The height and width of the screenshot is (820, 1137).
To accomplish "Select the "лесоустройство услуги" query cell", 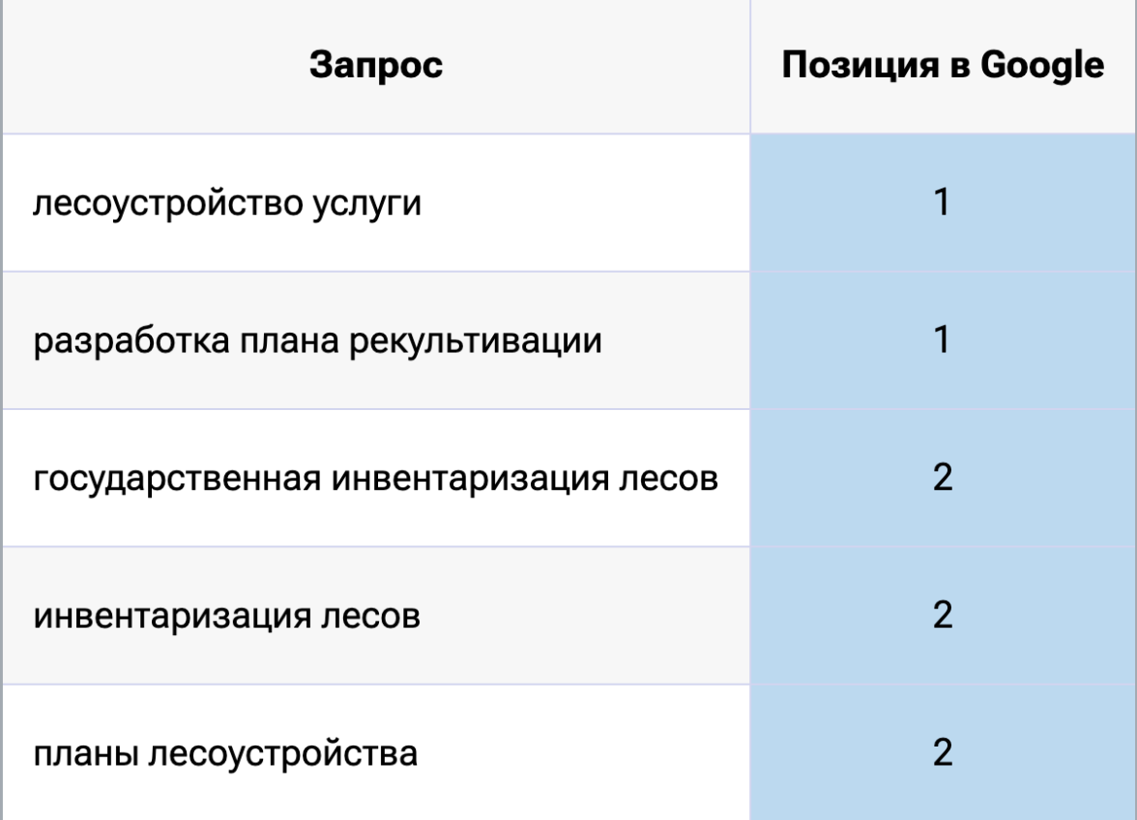I will tap(228, 205).
